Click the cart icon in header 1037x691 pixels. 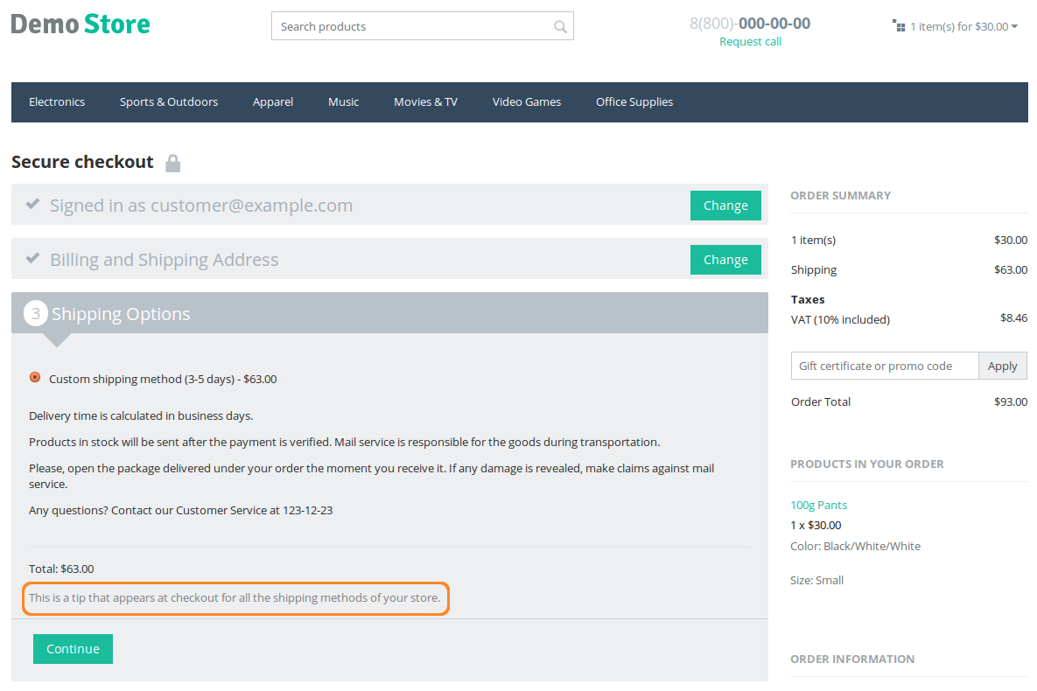[x=899, y=25]
